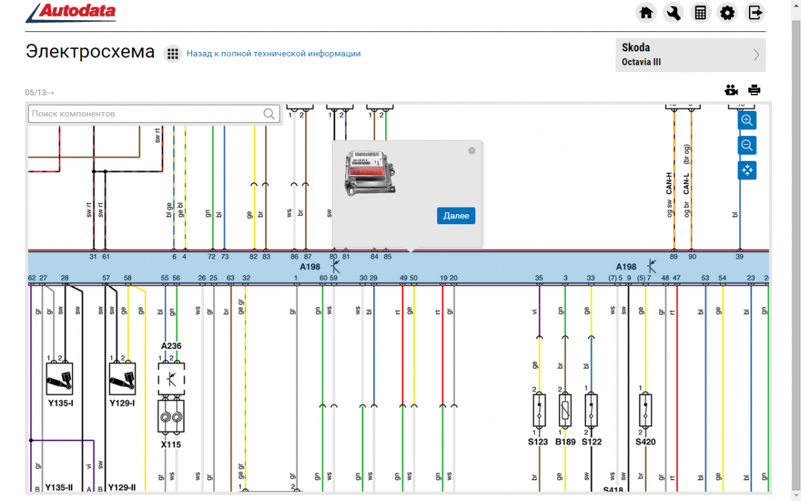801x501 pixels.
Task: Follow the 'Назад к полной технической информации' link
Action: pyautogui.click(x=274, y=53)
